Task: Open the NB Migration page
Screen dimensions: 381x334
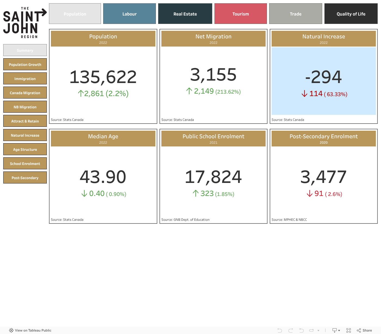Action: point(25,107)
